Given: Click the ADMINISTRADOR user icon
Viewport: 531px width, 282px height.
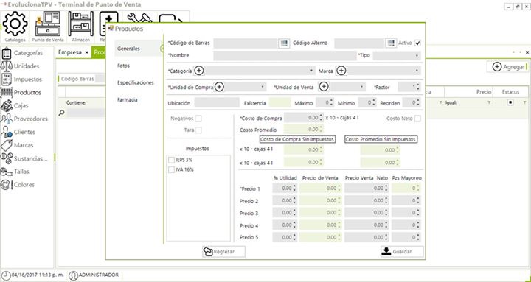Looking at the screenshot, I should tap(73, 275).
